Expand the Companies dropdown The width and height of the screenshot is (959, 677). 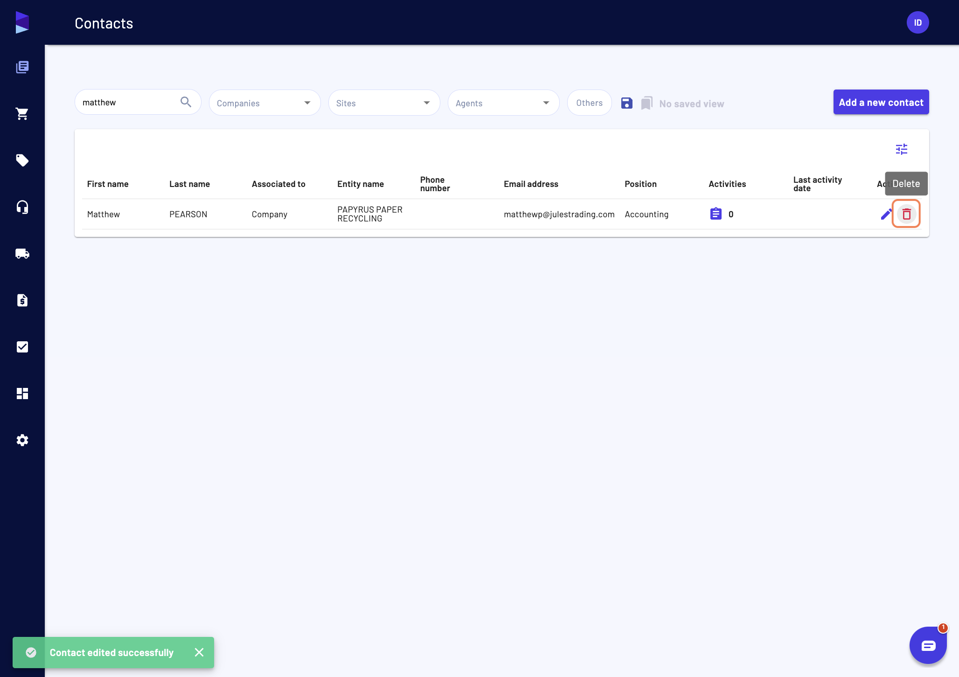pos(265,103)
